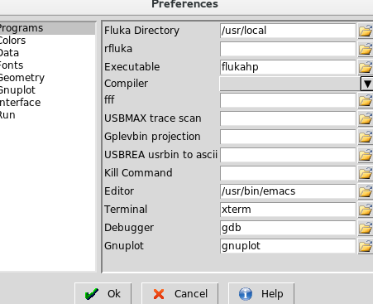
Task: Select the Colors preferences category
Action: pyautogui.click(x=12, y=41)
